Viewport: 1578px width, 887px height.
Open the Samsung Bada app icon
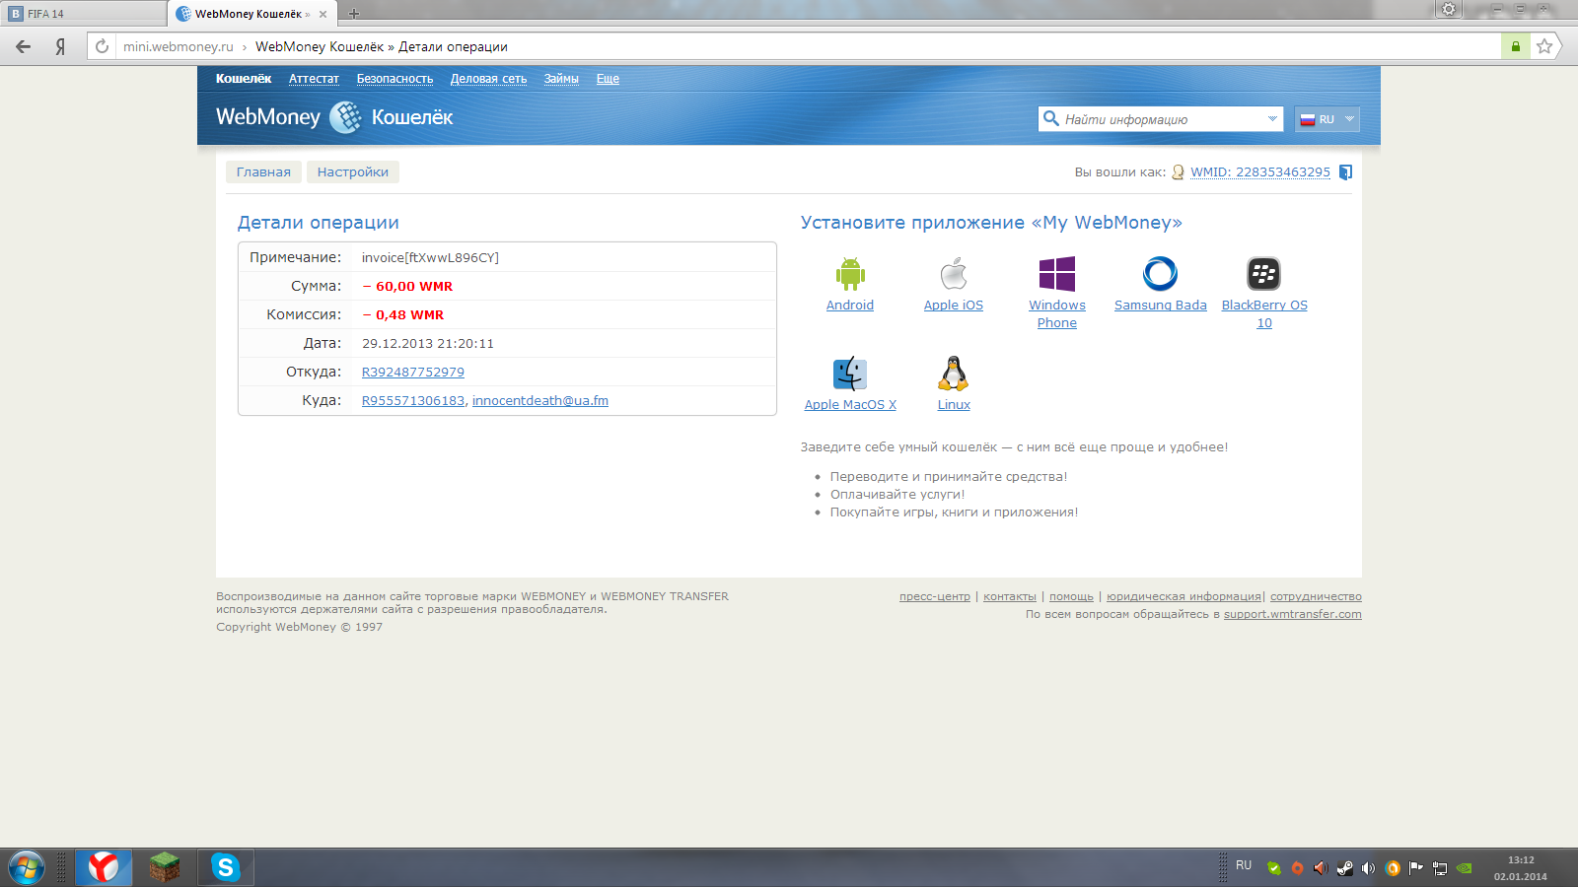[x=1160, y=274]
